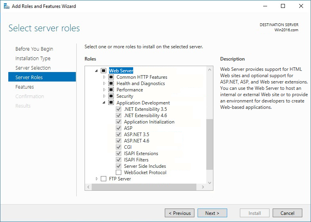Go to the Features step
Screen dimensions: 311x222
coord(25,87)
